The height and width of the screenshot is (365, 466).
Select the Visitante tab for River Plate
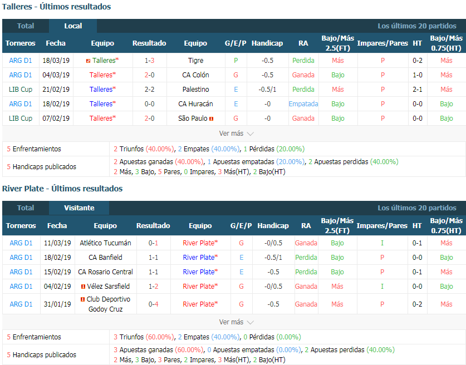point(79,208)
